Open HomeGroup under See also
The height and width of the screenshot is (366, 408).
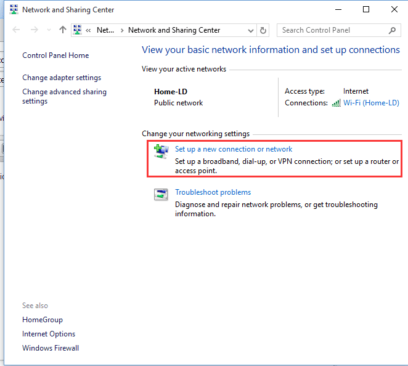(43, 320)
